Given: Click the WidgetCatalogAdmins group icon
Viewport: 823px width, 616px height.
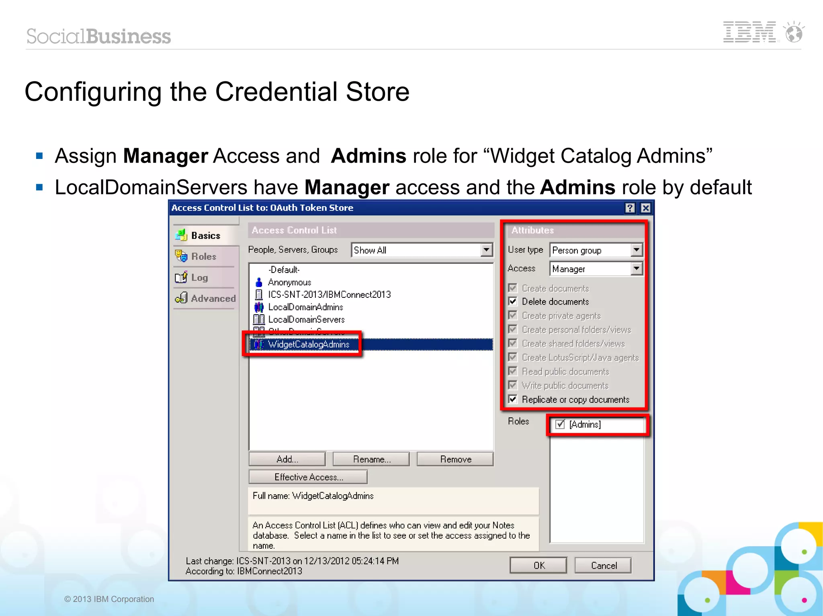Looking at the screenshot, I should pos(258,344).
